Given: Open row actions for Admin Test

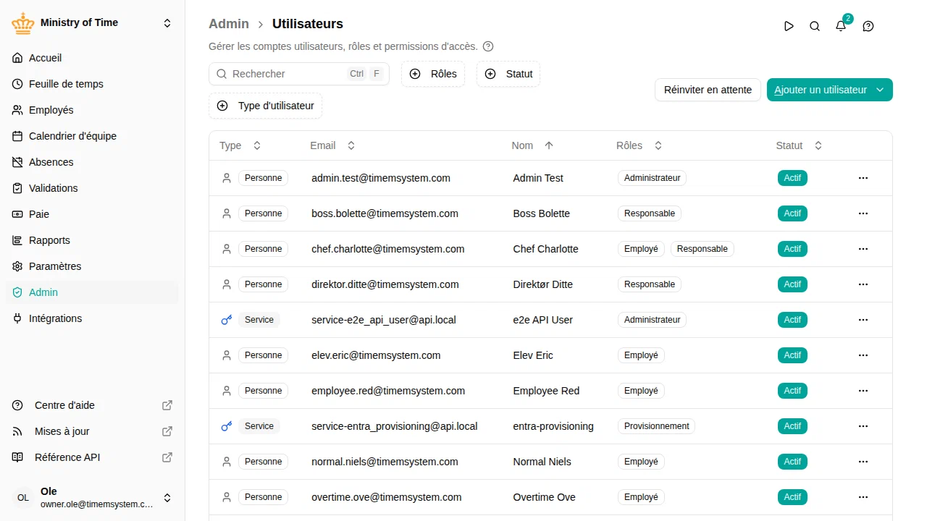Looking at the screenshot, I should 863,178.
